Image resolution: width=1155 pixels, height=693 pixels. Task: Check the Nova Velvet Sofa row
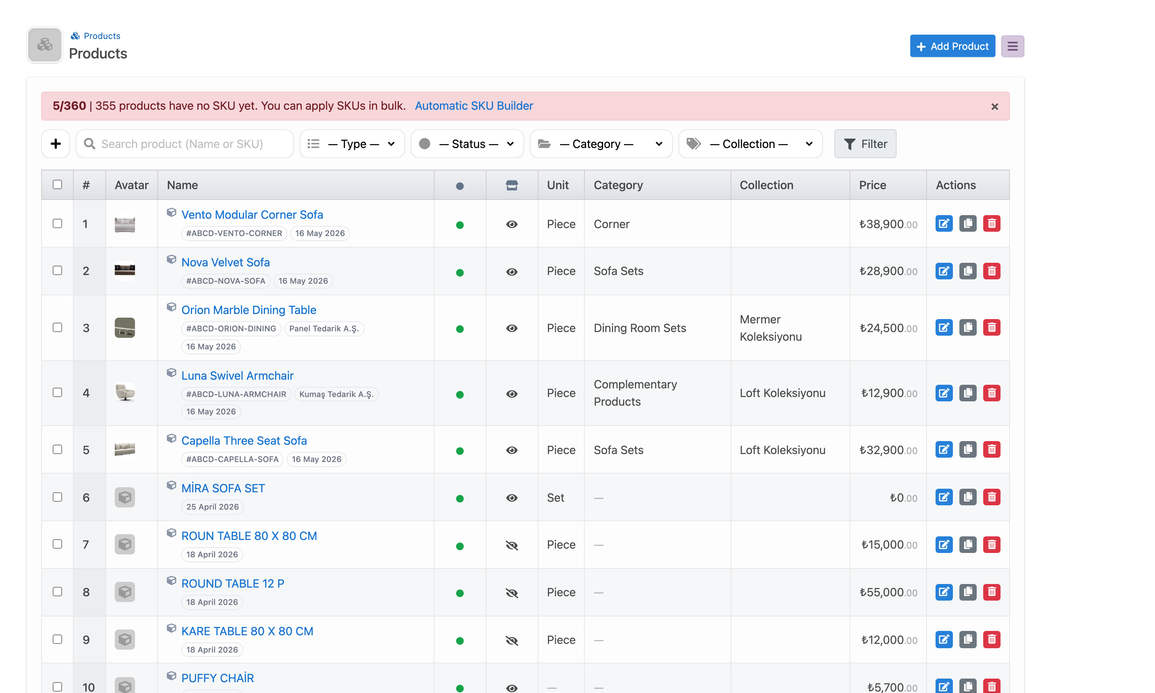click(57, 271)
